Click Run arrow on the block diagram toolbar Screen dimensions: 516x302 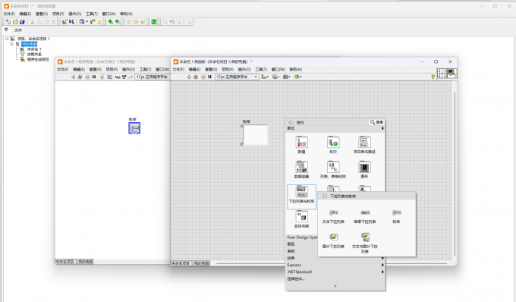click(73, 77)
